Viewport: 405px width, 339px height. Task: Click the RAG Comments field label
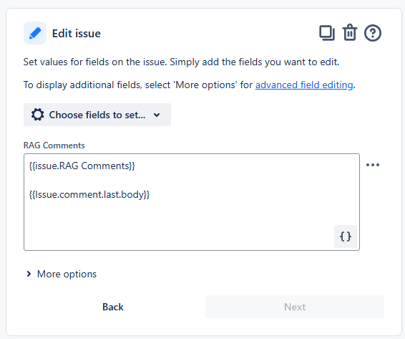(x=54, y=145)
